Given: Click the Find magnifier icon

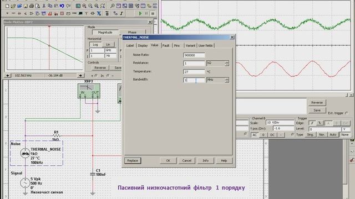Looking at the screenshot, I should (x=112, y=6).
